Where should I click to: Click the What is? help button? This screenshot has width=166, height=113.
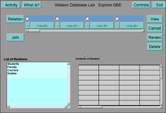click(x=32, y=5)
